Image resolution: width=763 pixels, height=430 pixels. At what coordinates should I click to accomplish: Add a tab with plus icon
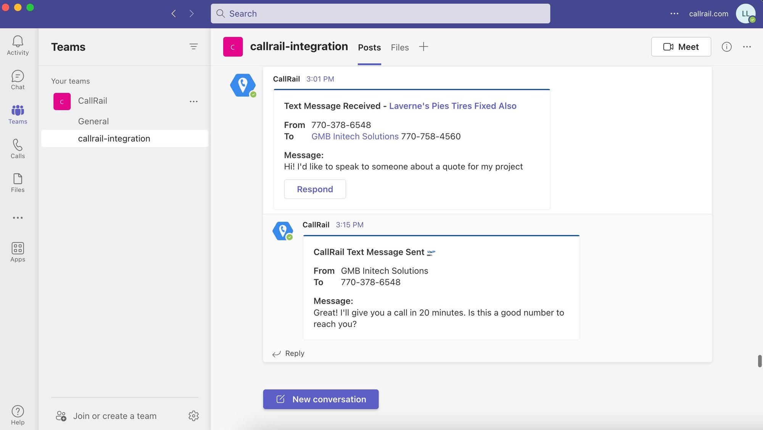point(423,47)
